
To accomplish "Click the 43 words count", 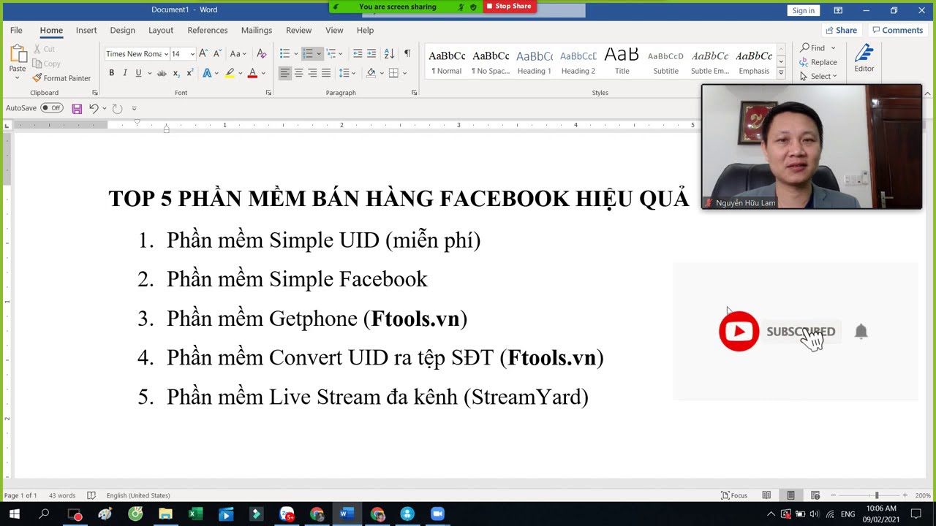I will tap(62, 495).
